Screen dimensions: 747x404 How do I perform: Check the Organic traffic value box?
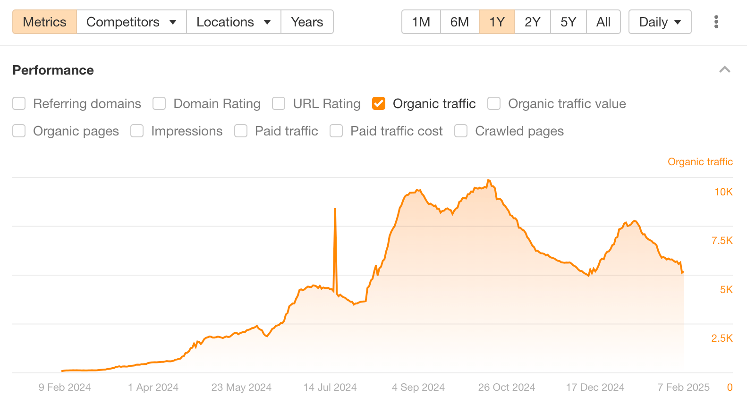[494, 103]
